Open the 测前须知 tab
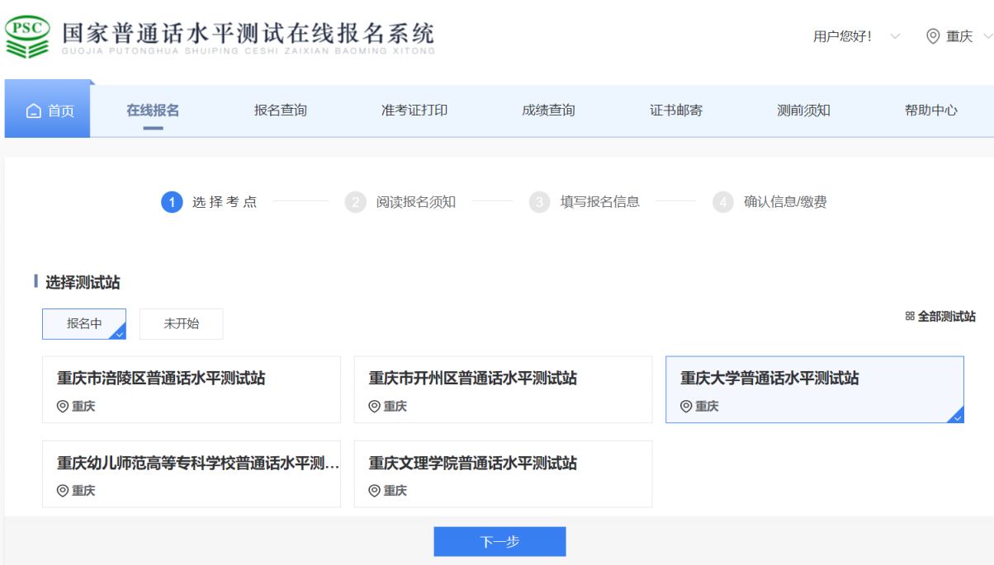994x565 pixels. [x=803, y=111]
